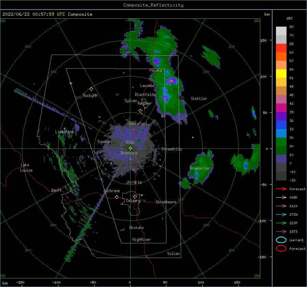Image resolution: width=307 pixels, height=287 pixels.
Task: Click the green 22JP arrow legend icon
Action: click(281, 223)
